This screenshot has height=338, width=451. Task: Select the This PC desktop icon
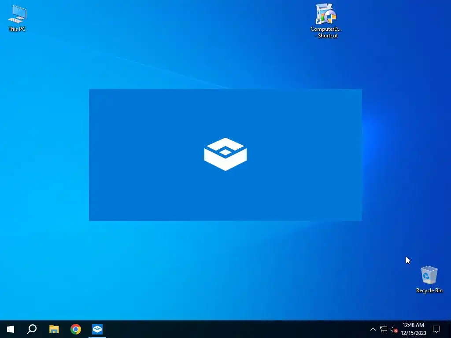click(17, 18)
